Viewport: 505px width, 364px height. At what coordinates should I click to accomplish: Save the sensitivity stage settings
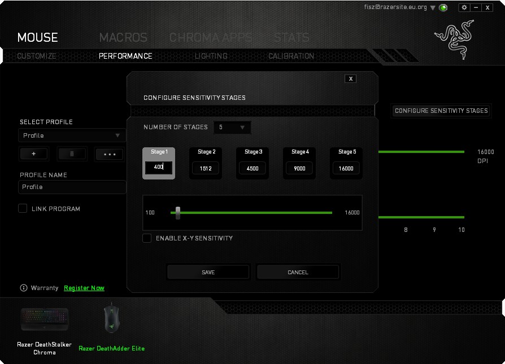tap(208, 272)
